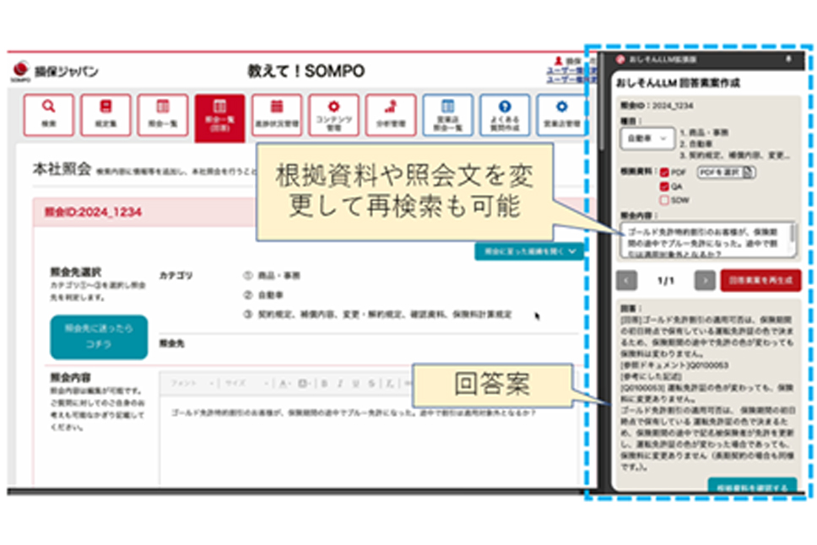Click the '3. 契約規定、補償内容' line in the side panel

point(734,154)
